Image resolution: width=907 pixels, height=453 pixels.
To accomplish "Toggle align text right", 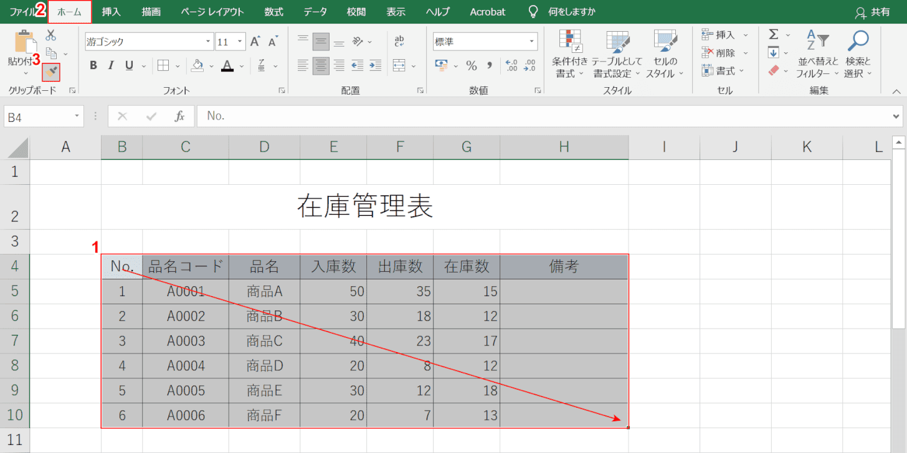I will coord(339,65).
